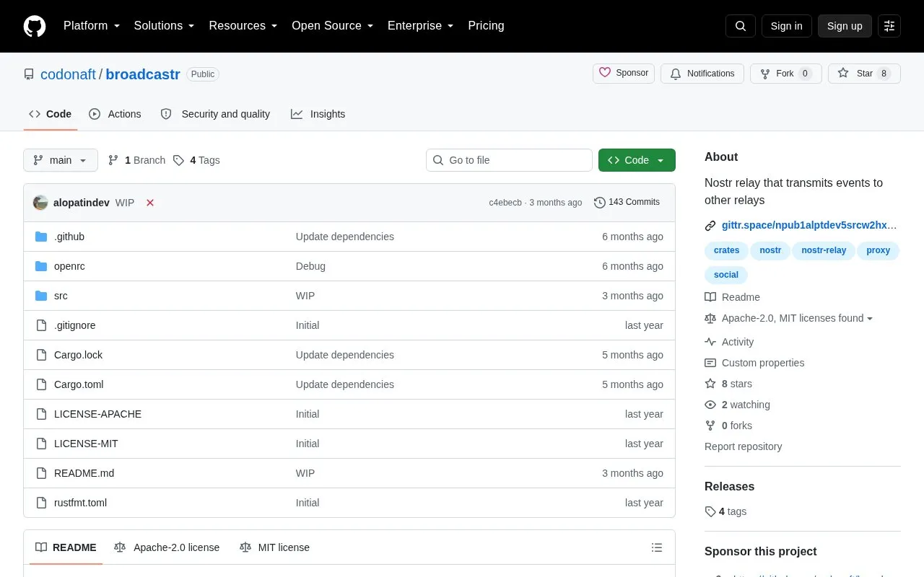924x577 pixels.
Task: Expand the green Code dropdown
Action: 637,160
